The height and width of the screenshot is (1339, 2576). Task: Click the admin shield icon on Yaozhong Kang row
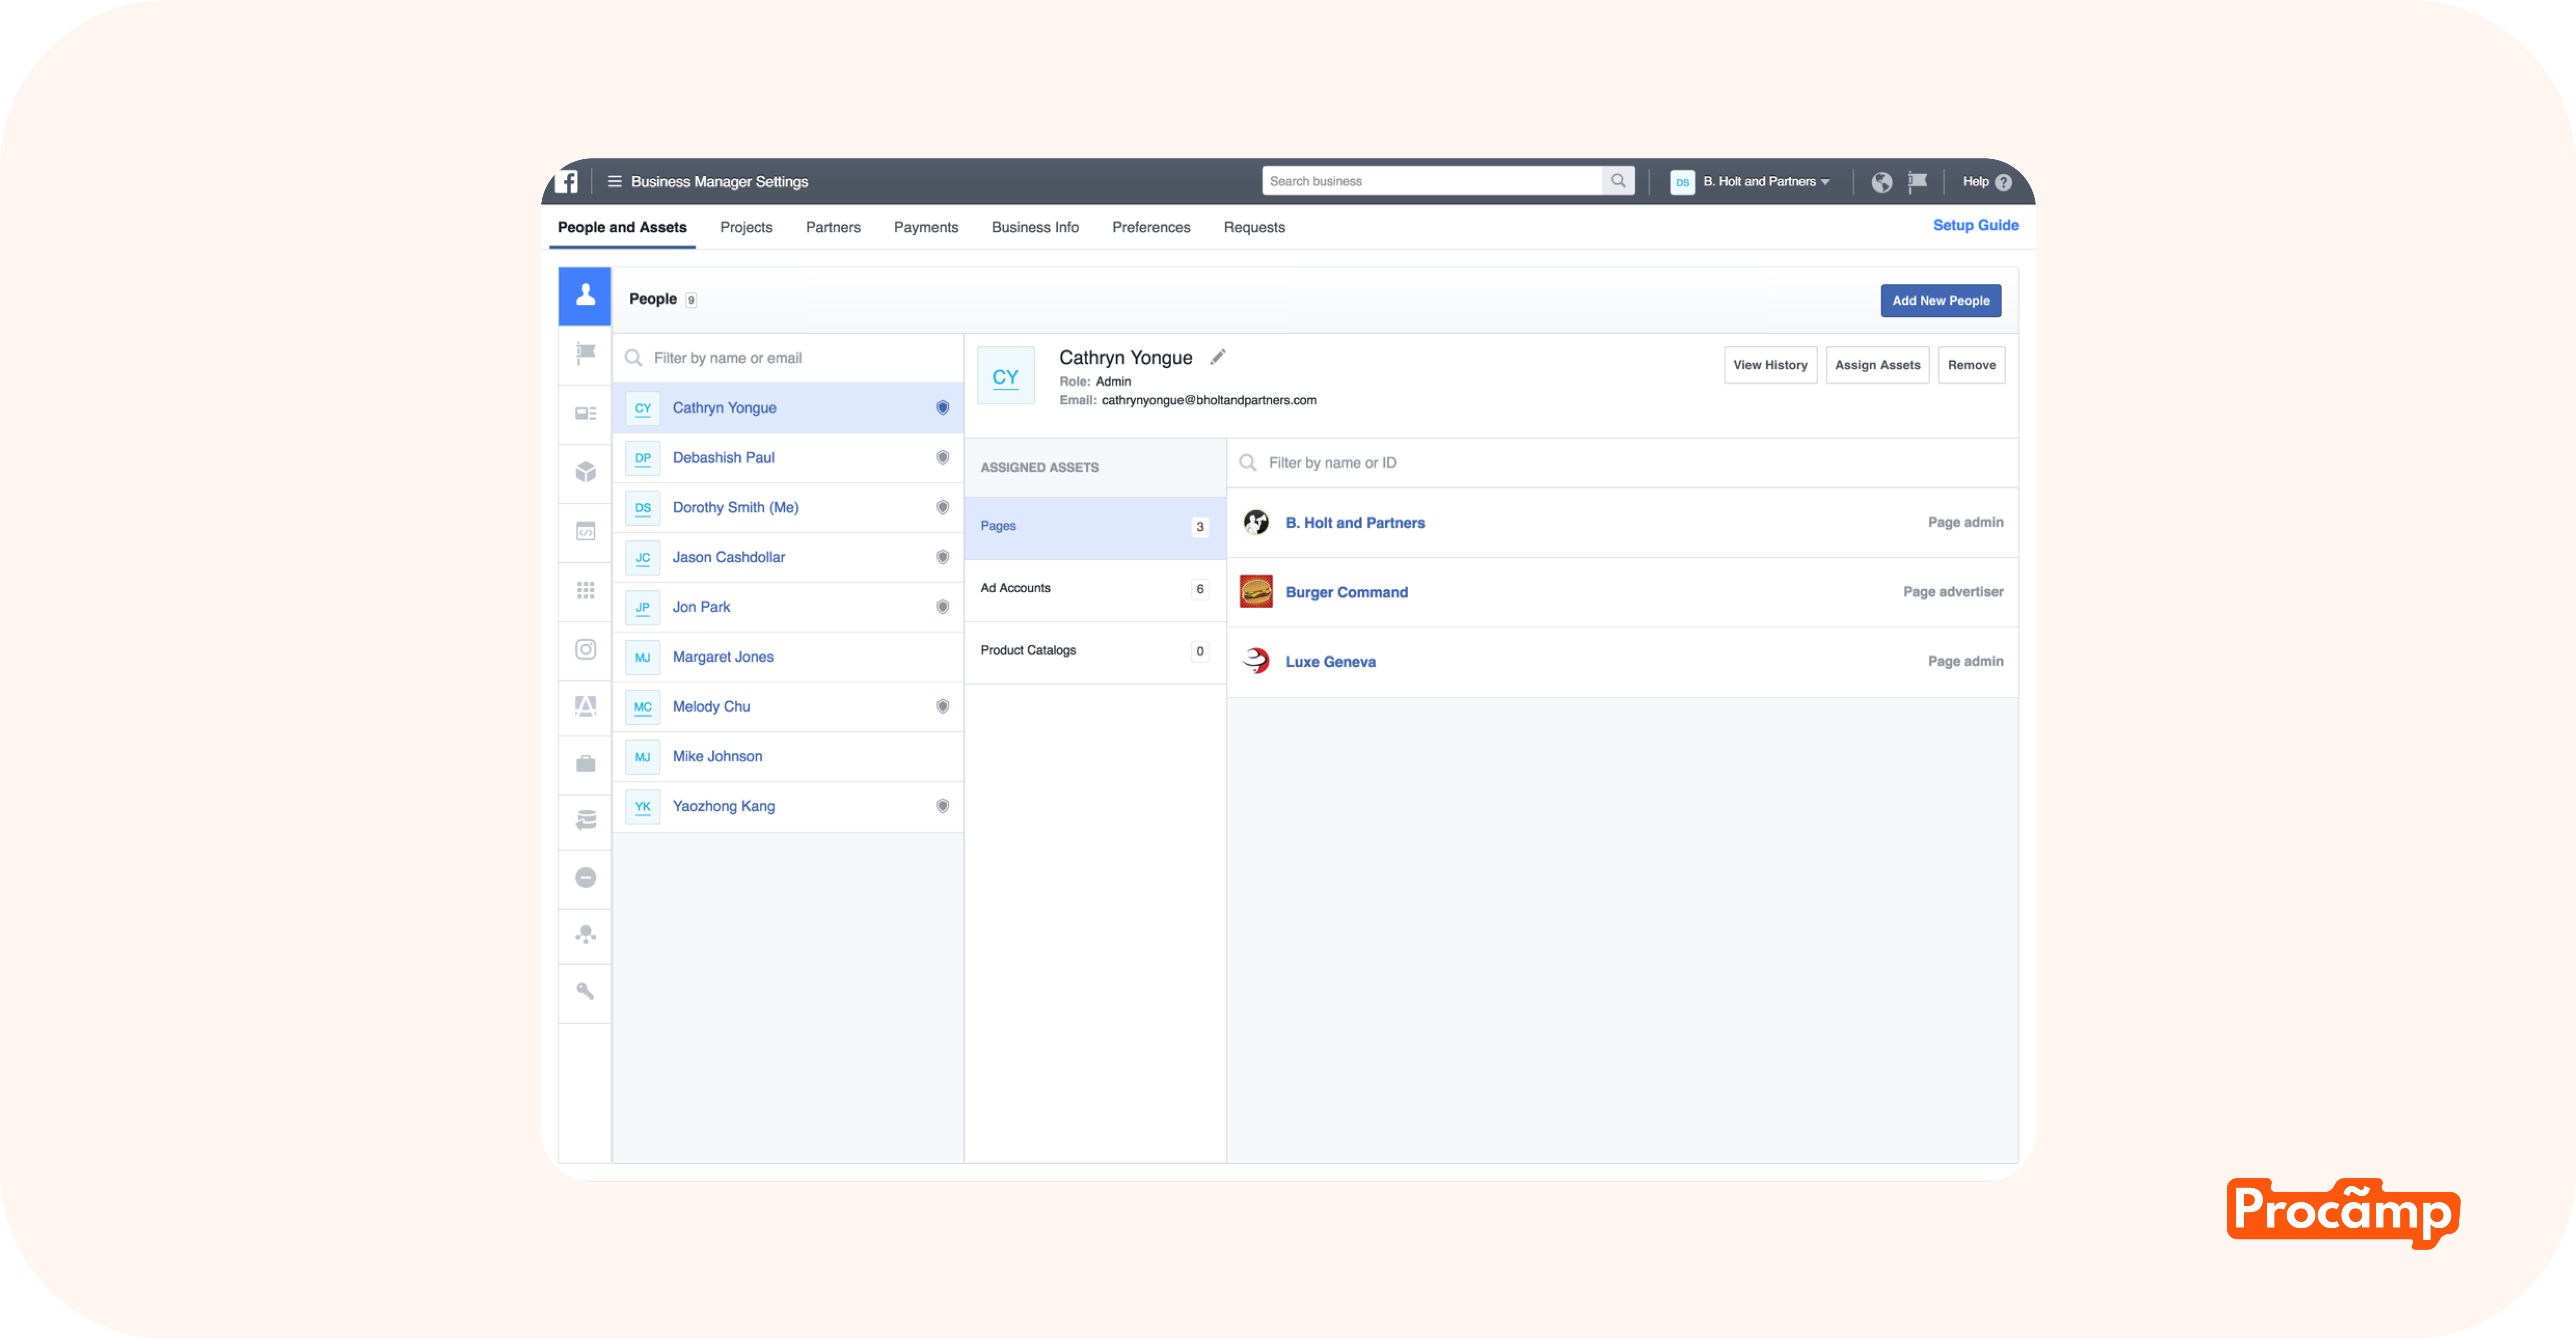[x=942, y=806]
